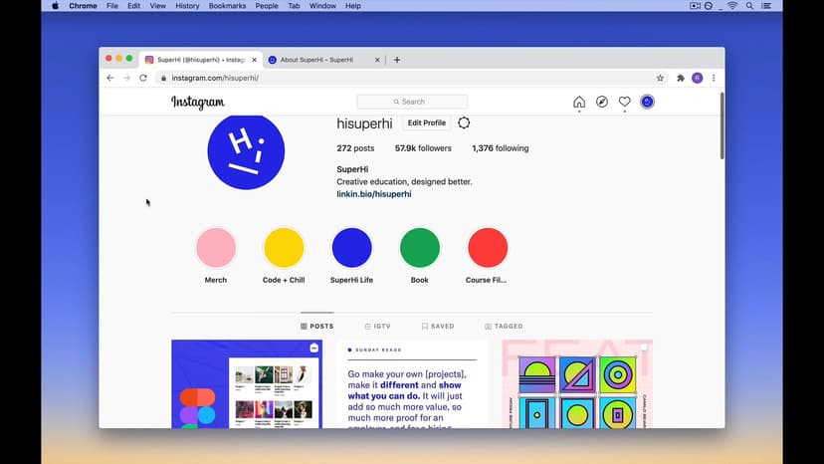Open the TAGGED posts tab

(x=504, y=327)
